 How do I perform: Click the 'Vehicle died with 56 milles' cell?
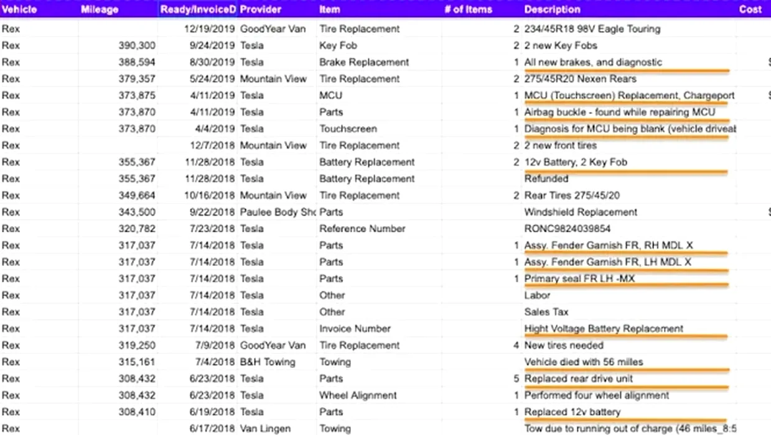tap(584, 362)
